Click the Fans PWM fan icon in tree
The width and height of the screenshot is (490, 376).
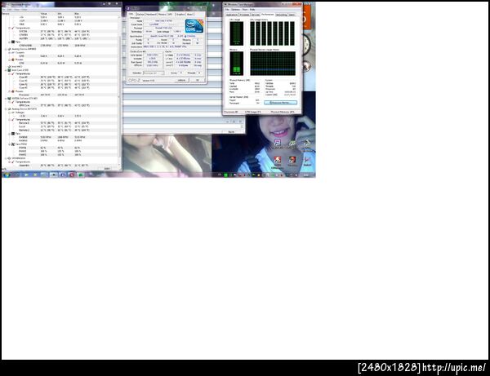coord(13,144)
